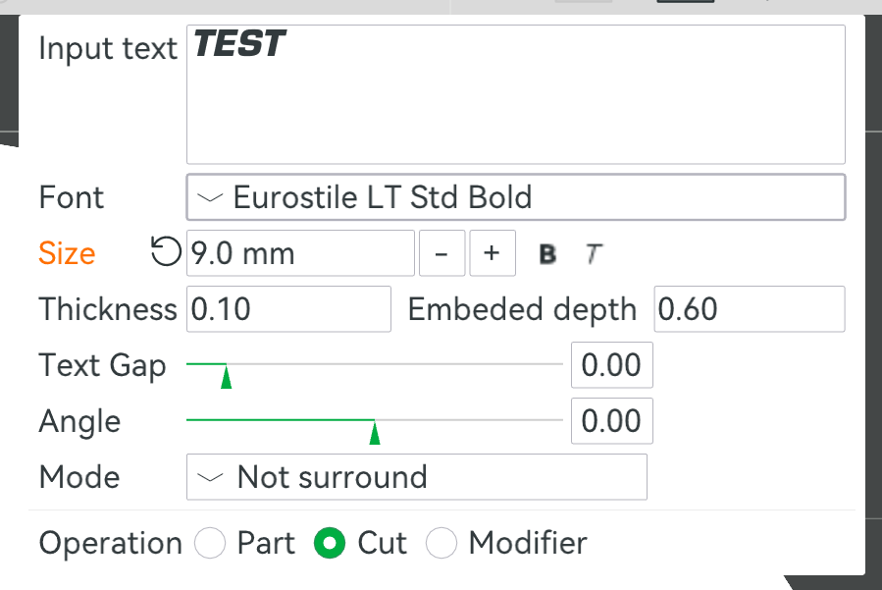Viewport: 882px width, 590px height.
Task: Toggle the bold B text style
Action: click(547, 254)
